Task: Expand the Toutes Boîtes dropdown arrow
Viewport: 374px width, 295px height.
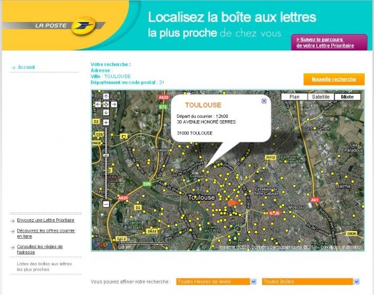Action: pyautogui.click(x=356, y=281)
